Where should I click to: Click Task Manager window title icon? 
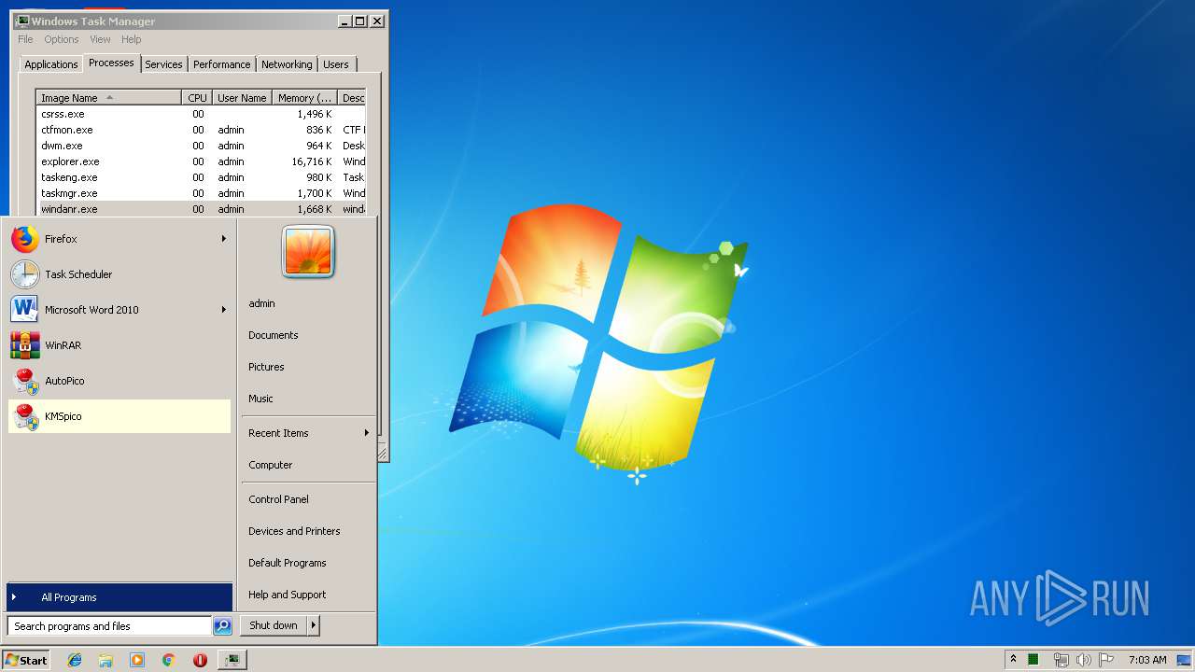pyautogui.click(x=22, y=21)
